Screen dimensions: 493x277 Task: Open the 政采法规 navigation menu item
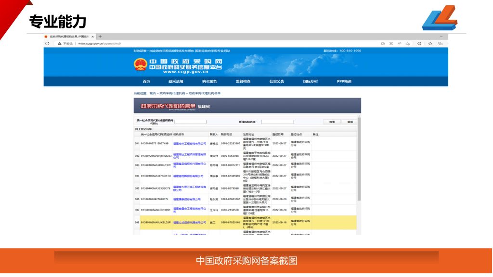tap(176, 81)
